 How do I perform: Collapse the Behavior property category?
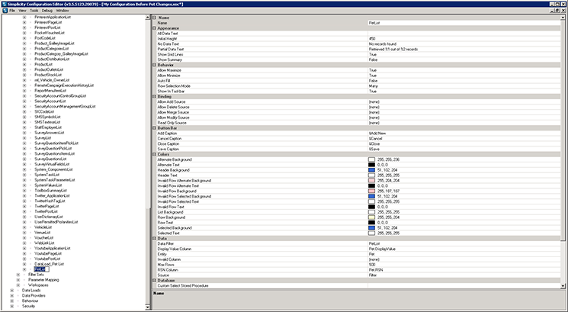click(154, 65)
